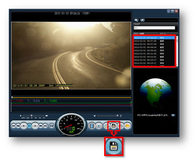Skip to the next file button
The image size is (196, 160).
41,126
